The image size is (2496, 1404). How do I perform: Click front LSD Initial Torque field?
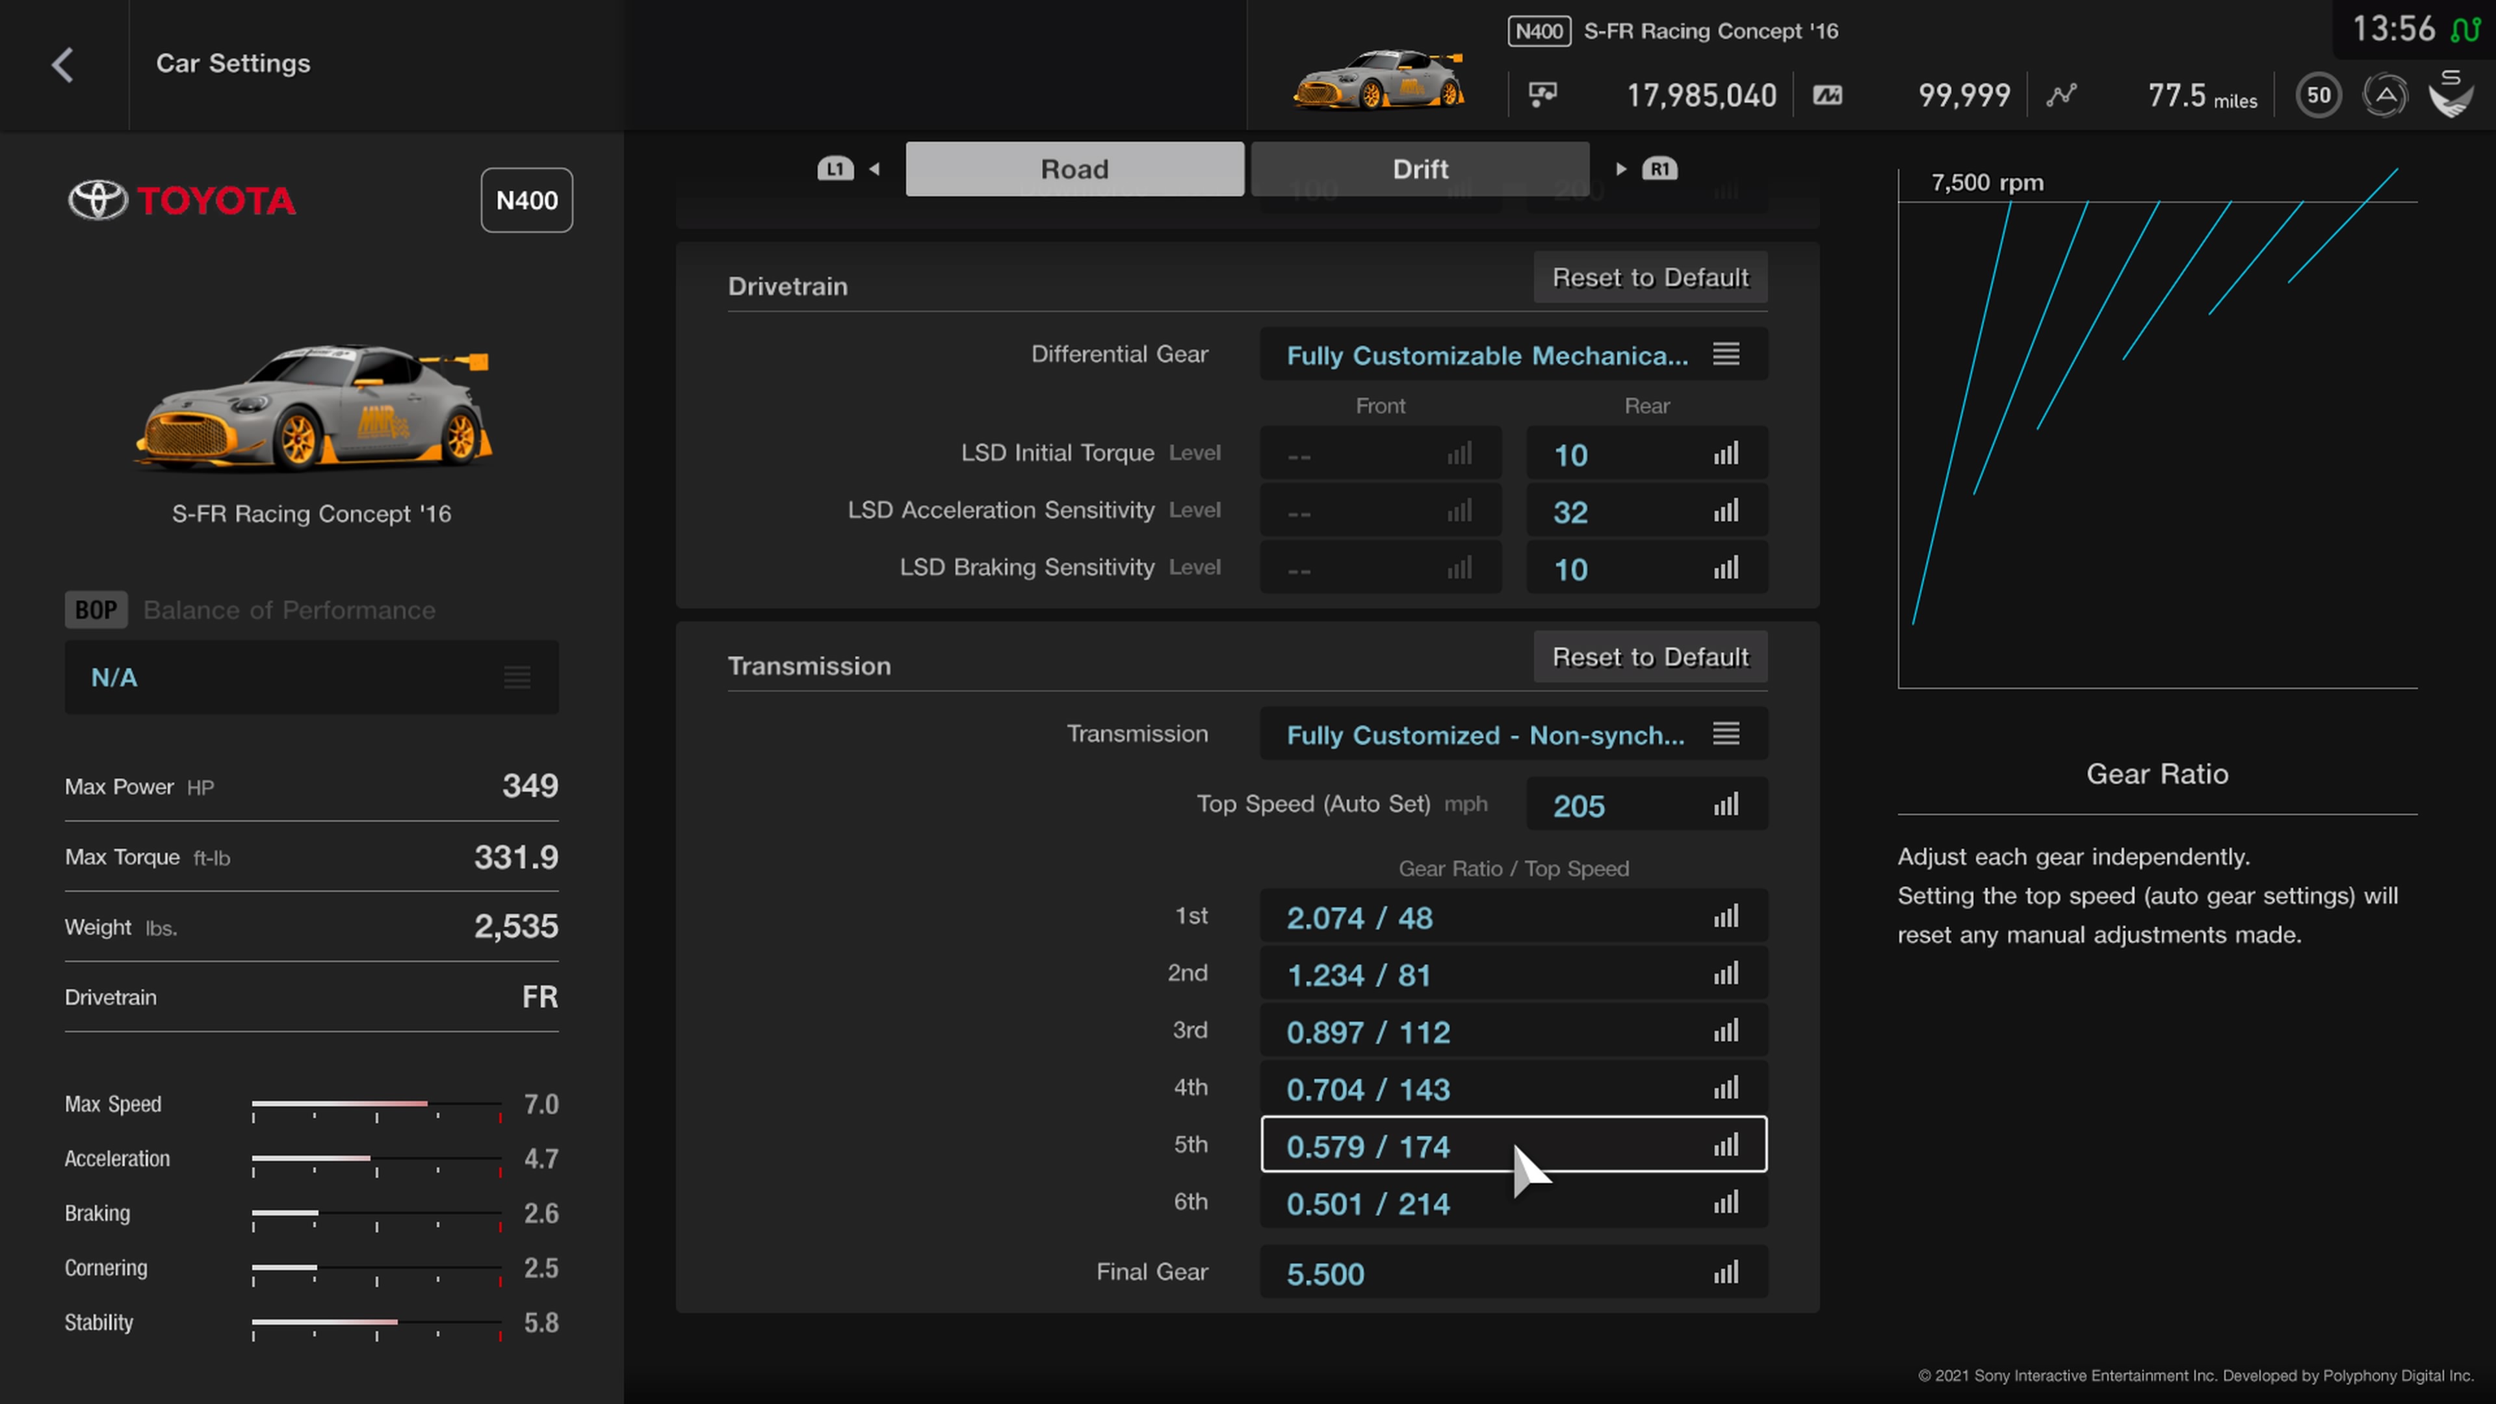coord(1380,454)
